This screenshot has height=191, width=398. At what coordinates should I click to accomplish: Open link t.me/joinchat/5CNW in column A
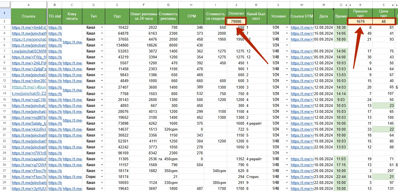click(x=29, y=51)
